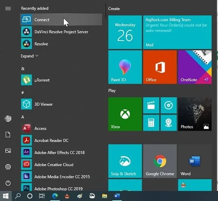This screenshot has width=218, height=201.
Task: Open Task View on taskbar
Action: click(42, 196)
